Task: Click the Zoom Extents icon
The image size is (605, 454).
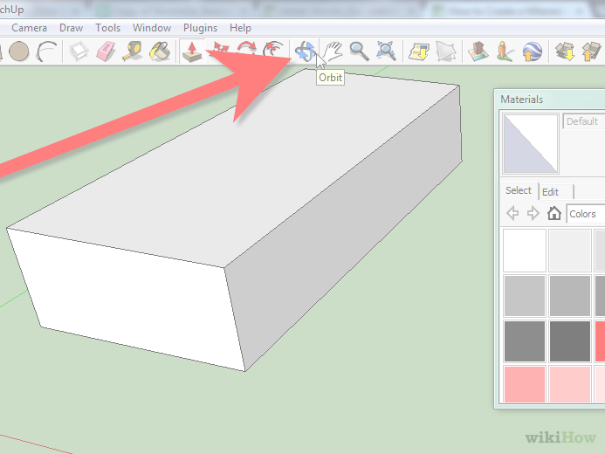Action: [x=386, y=52]
